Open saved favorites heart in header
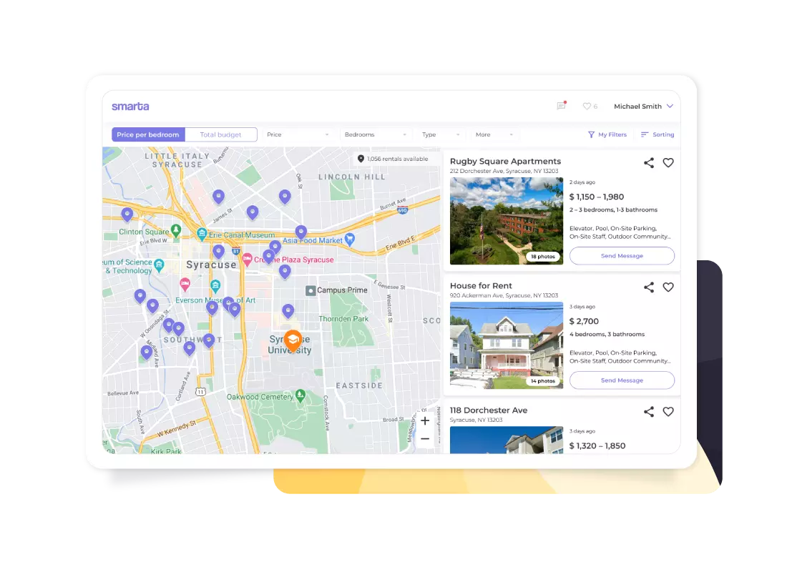Screen dimensions: 787x572 587,106
